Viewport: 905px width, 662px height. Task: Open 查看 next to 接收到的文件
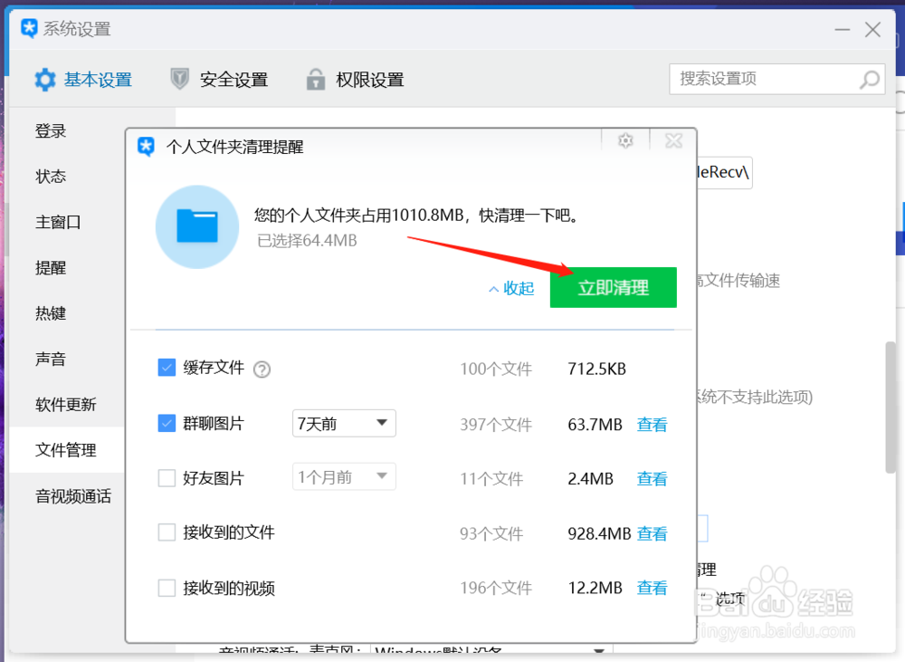click(x=653, y=533)
